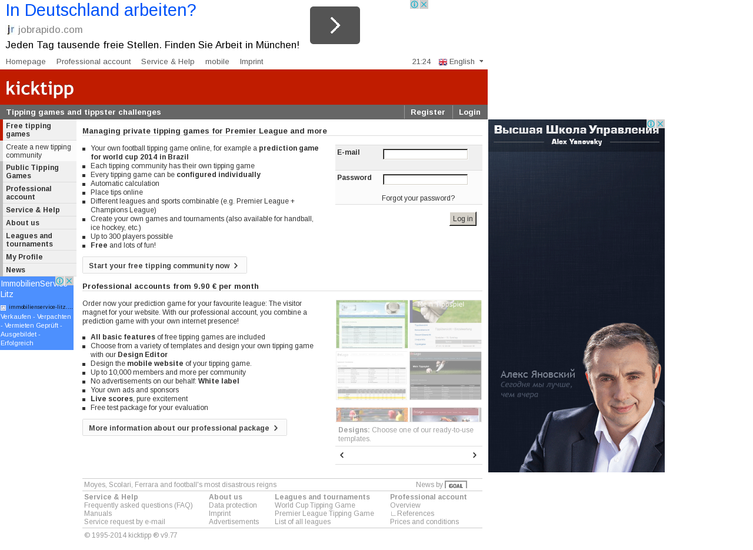Open the green table design thumbnail
This screenshot has height=550, width=753.
(x=372, y=324)
